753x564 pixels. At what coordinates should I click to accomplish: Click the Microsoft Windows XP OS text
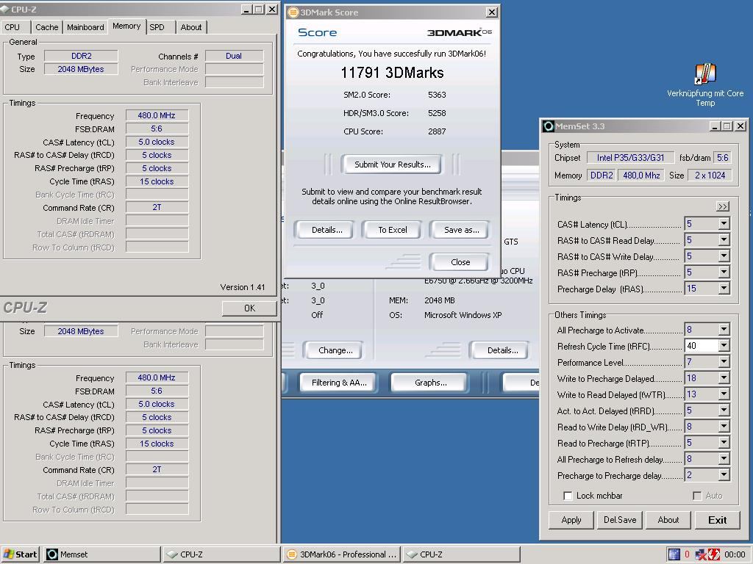point(463,315)
